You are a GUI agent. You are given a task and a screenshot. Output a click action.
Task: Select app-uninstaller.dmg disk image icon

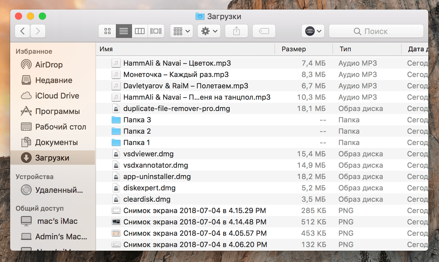[x=116, y=176]
